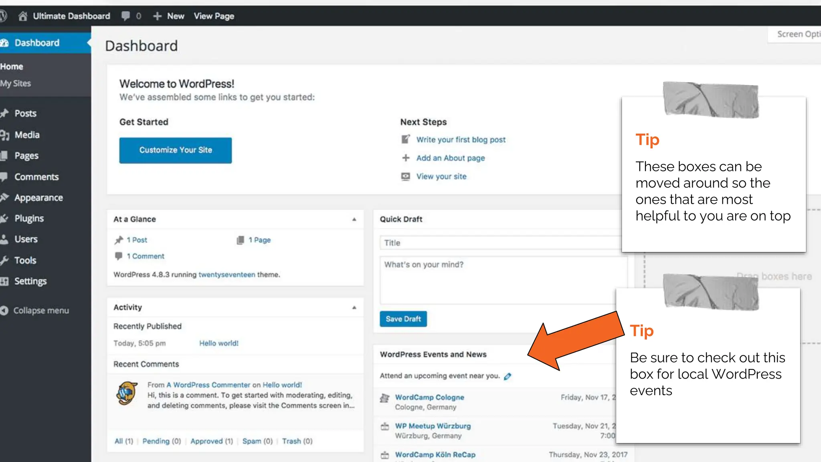Click the Pages icon in sidebar
821x462 pixels.
pyautogui.click(x=4, y=156)
